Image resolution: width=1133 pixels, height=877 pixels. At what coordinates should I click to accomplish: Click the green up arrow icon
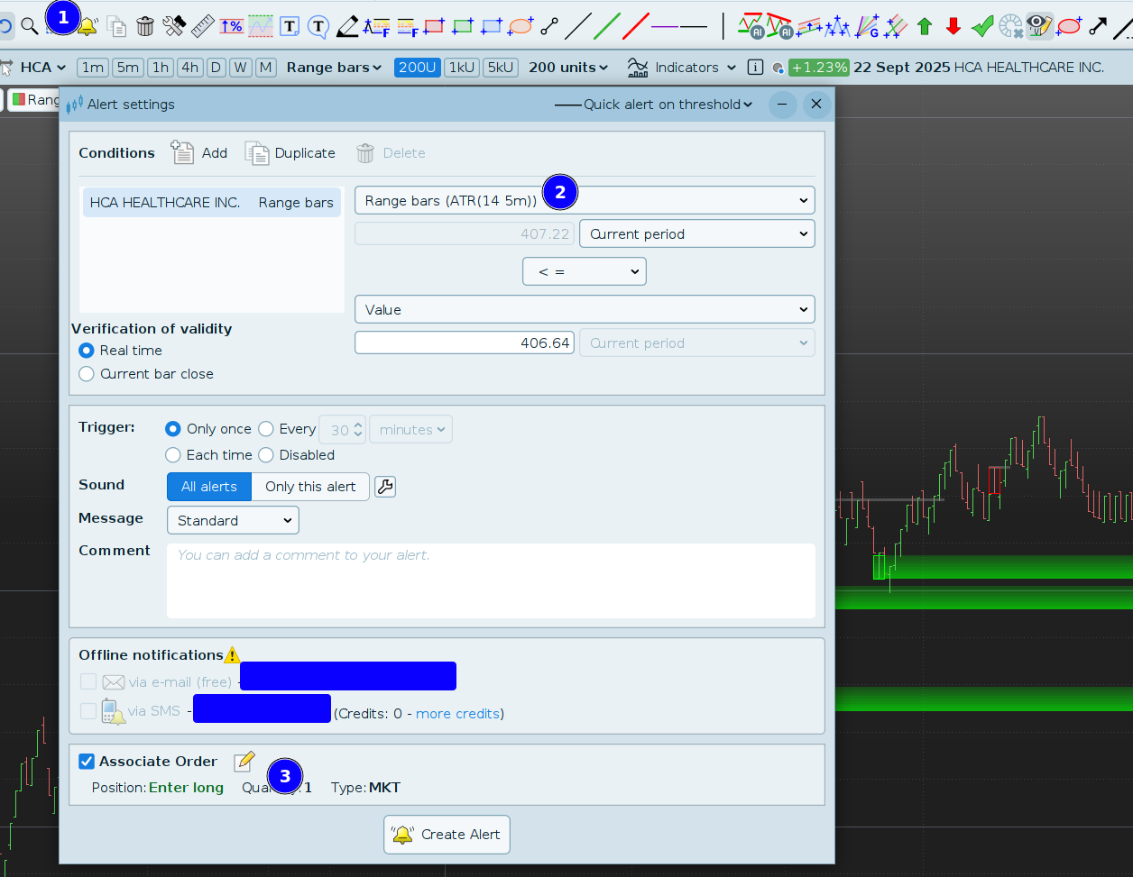[x=924, y=26]
